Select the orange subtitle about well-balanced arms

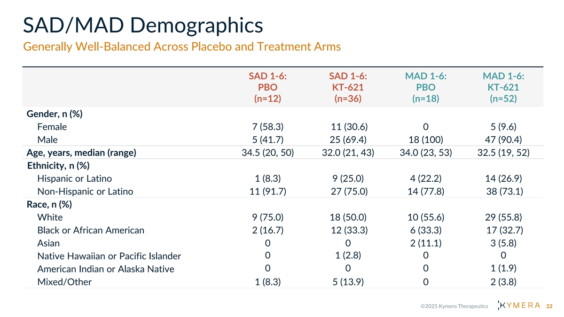[x=181, y=47]
